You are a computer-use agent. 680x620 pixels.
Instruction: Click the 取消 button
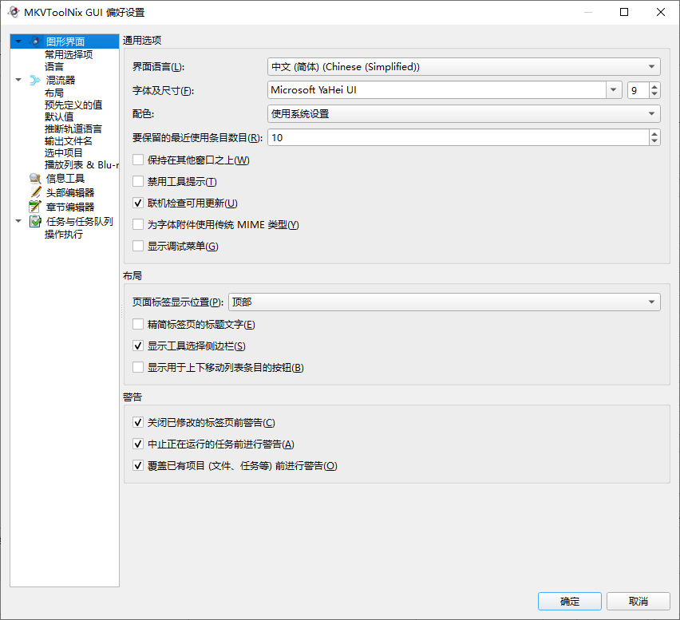pyautogui.click(x=638, y=601)
